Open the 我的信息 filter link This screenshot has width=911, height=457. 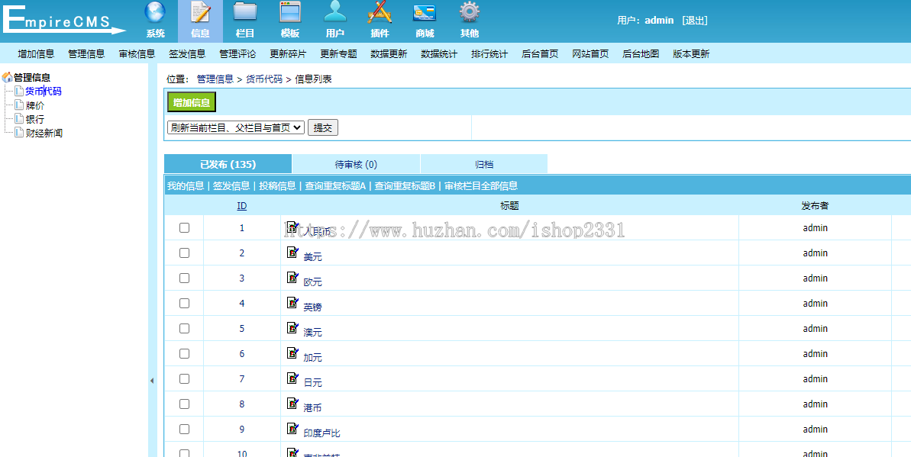pos(186,186)
